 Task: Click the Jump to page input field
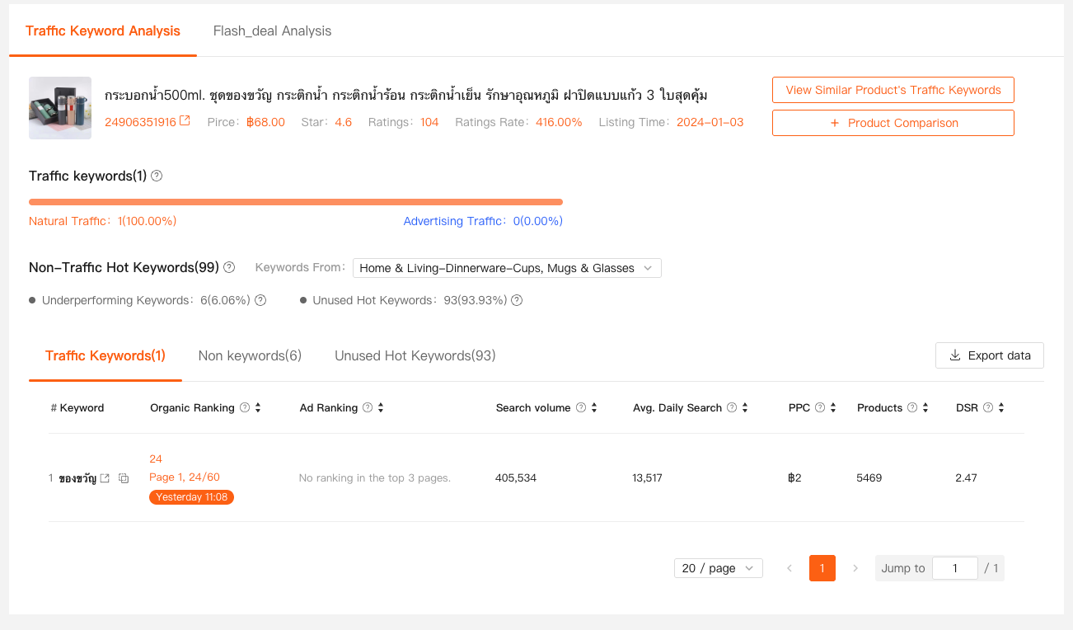pos(954,568)
